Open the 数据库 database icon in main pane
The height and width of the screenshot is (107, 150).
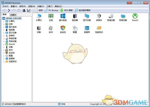coord(87,29)
